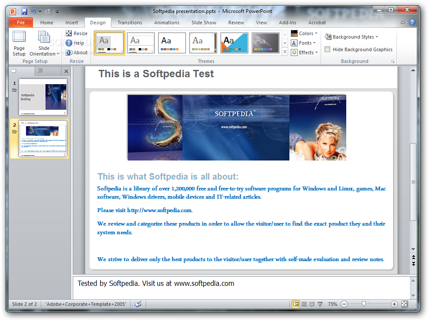Switch to the Home tab
Screen dimensions: 429x321
click(x=47, y=23)
